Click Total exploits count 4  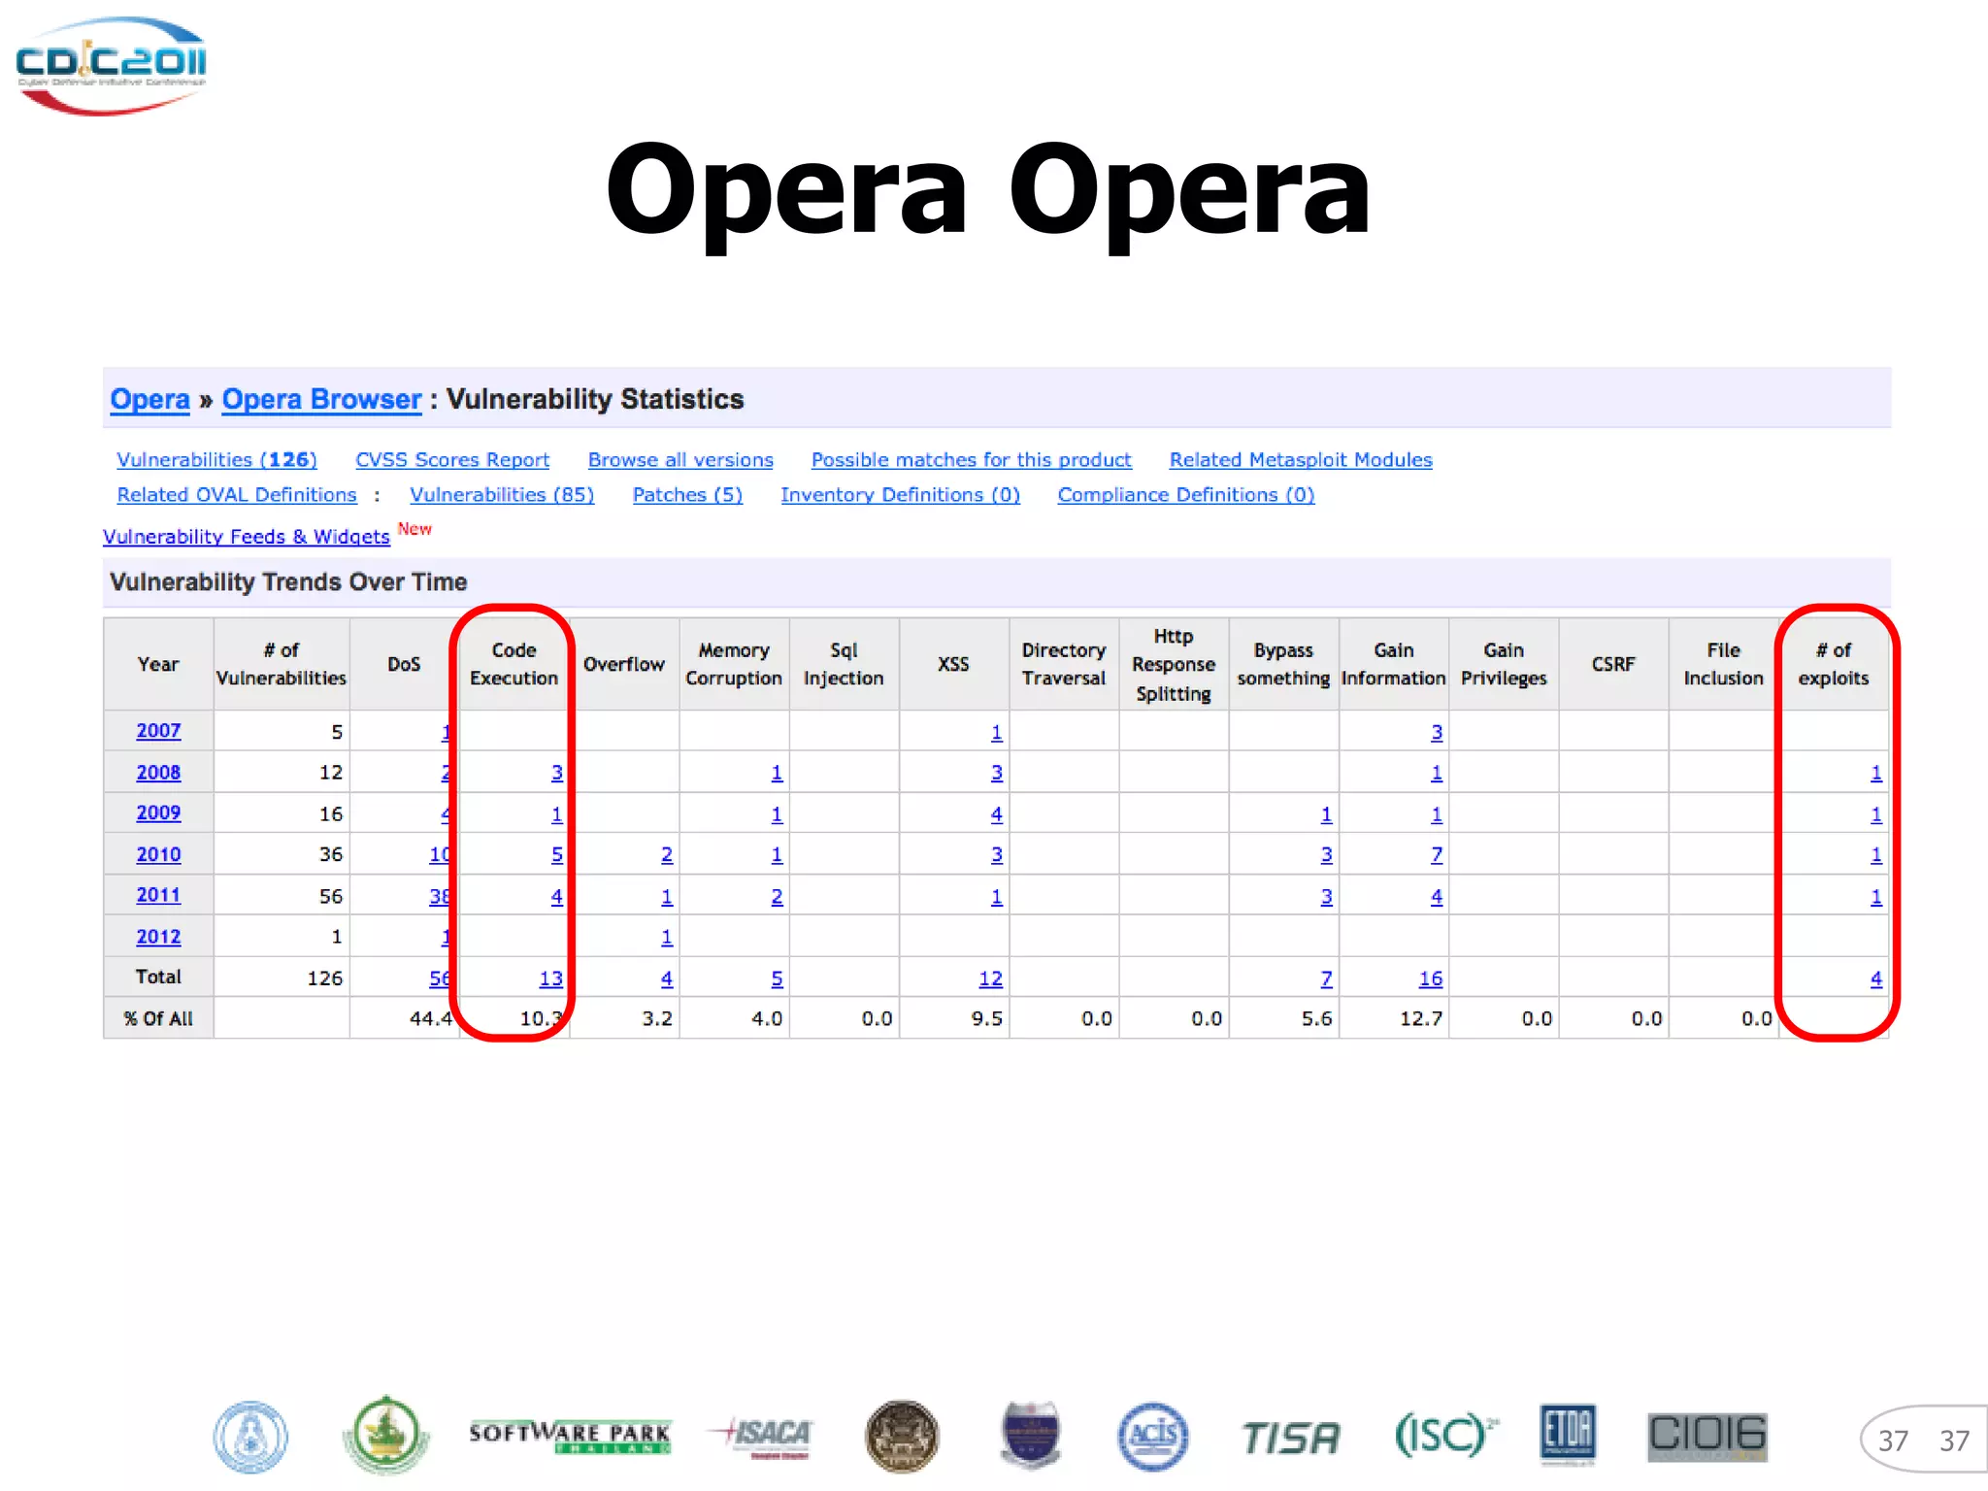tap(1876, 978)
